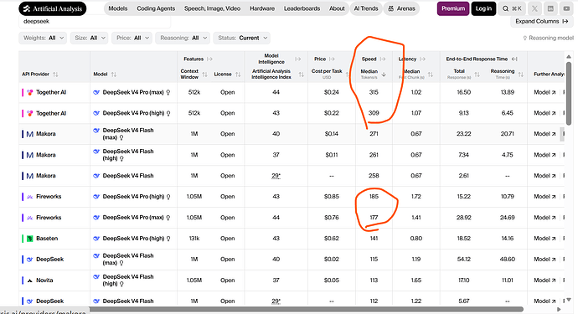
Task: Click the Novita provider name
Action: point(44,281)
